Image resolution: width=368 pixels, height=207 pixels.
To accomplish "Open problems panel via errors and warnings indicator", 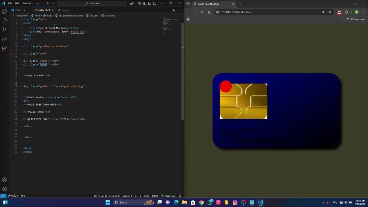I will 13,196.
